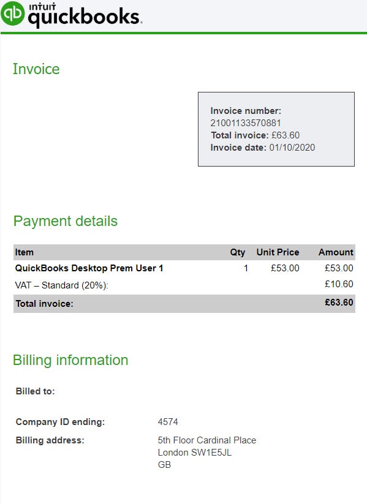367x504 pixels.
Task: Click the Qty column header
Action: click(x=237, y=252)
